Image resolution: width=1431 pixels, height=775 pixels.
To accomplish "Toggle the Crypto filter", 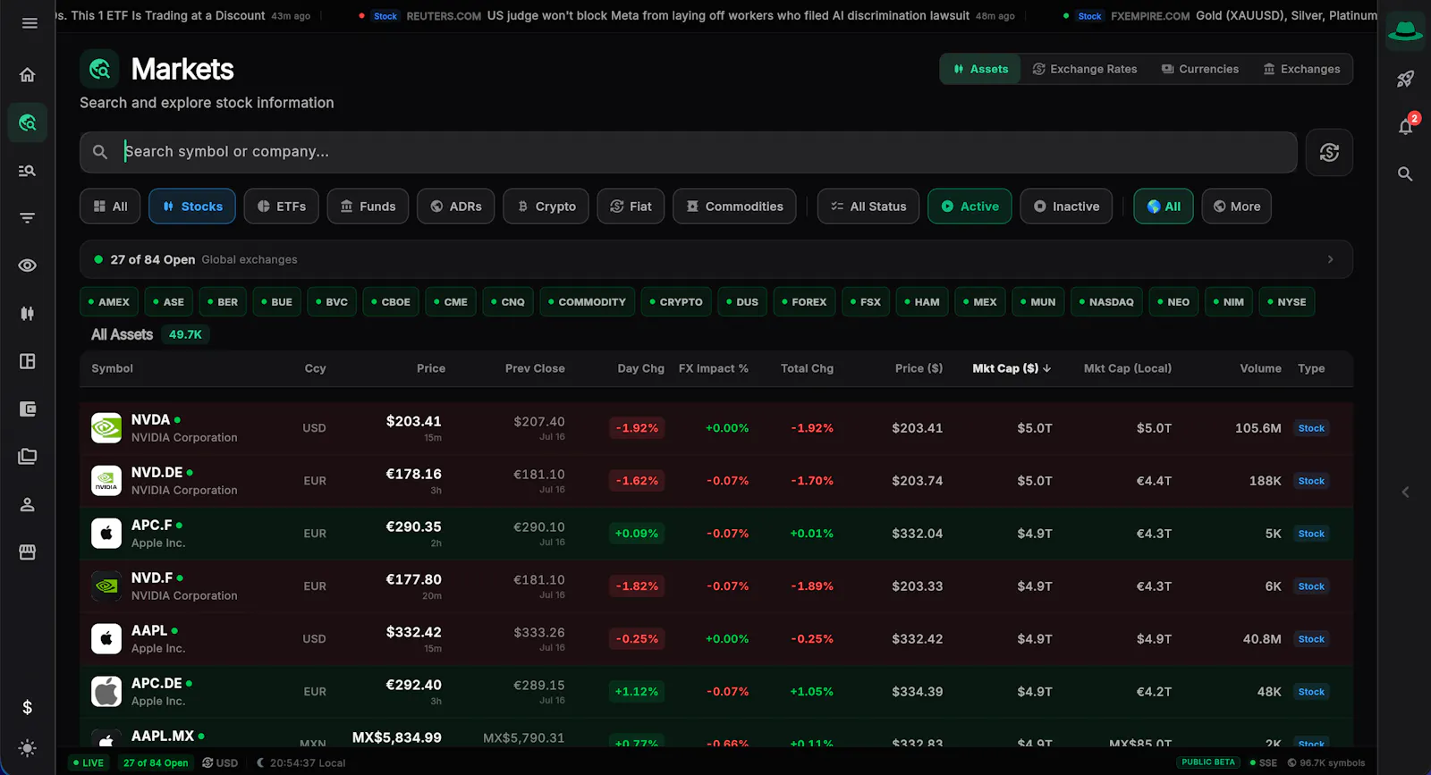I will coord(546,206).
